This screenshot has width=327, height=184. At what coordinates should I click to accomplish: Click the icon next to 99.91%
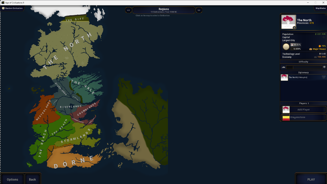point(292,45)
